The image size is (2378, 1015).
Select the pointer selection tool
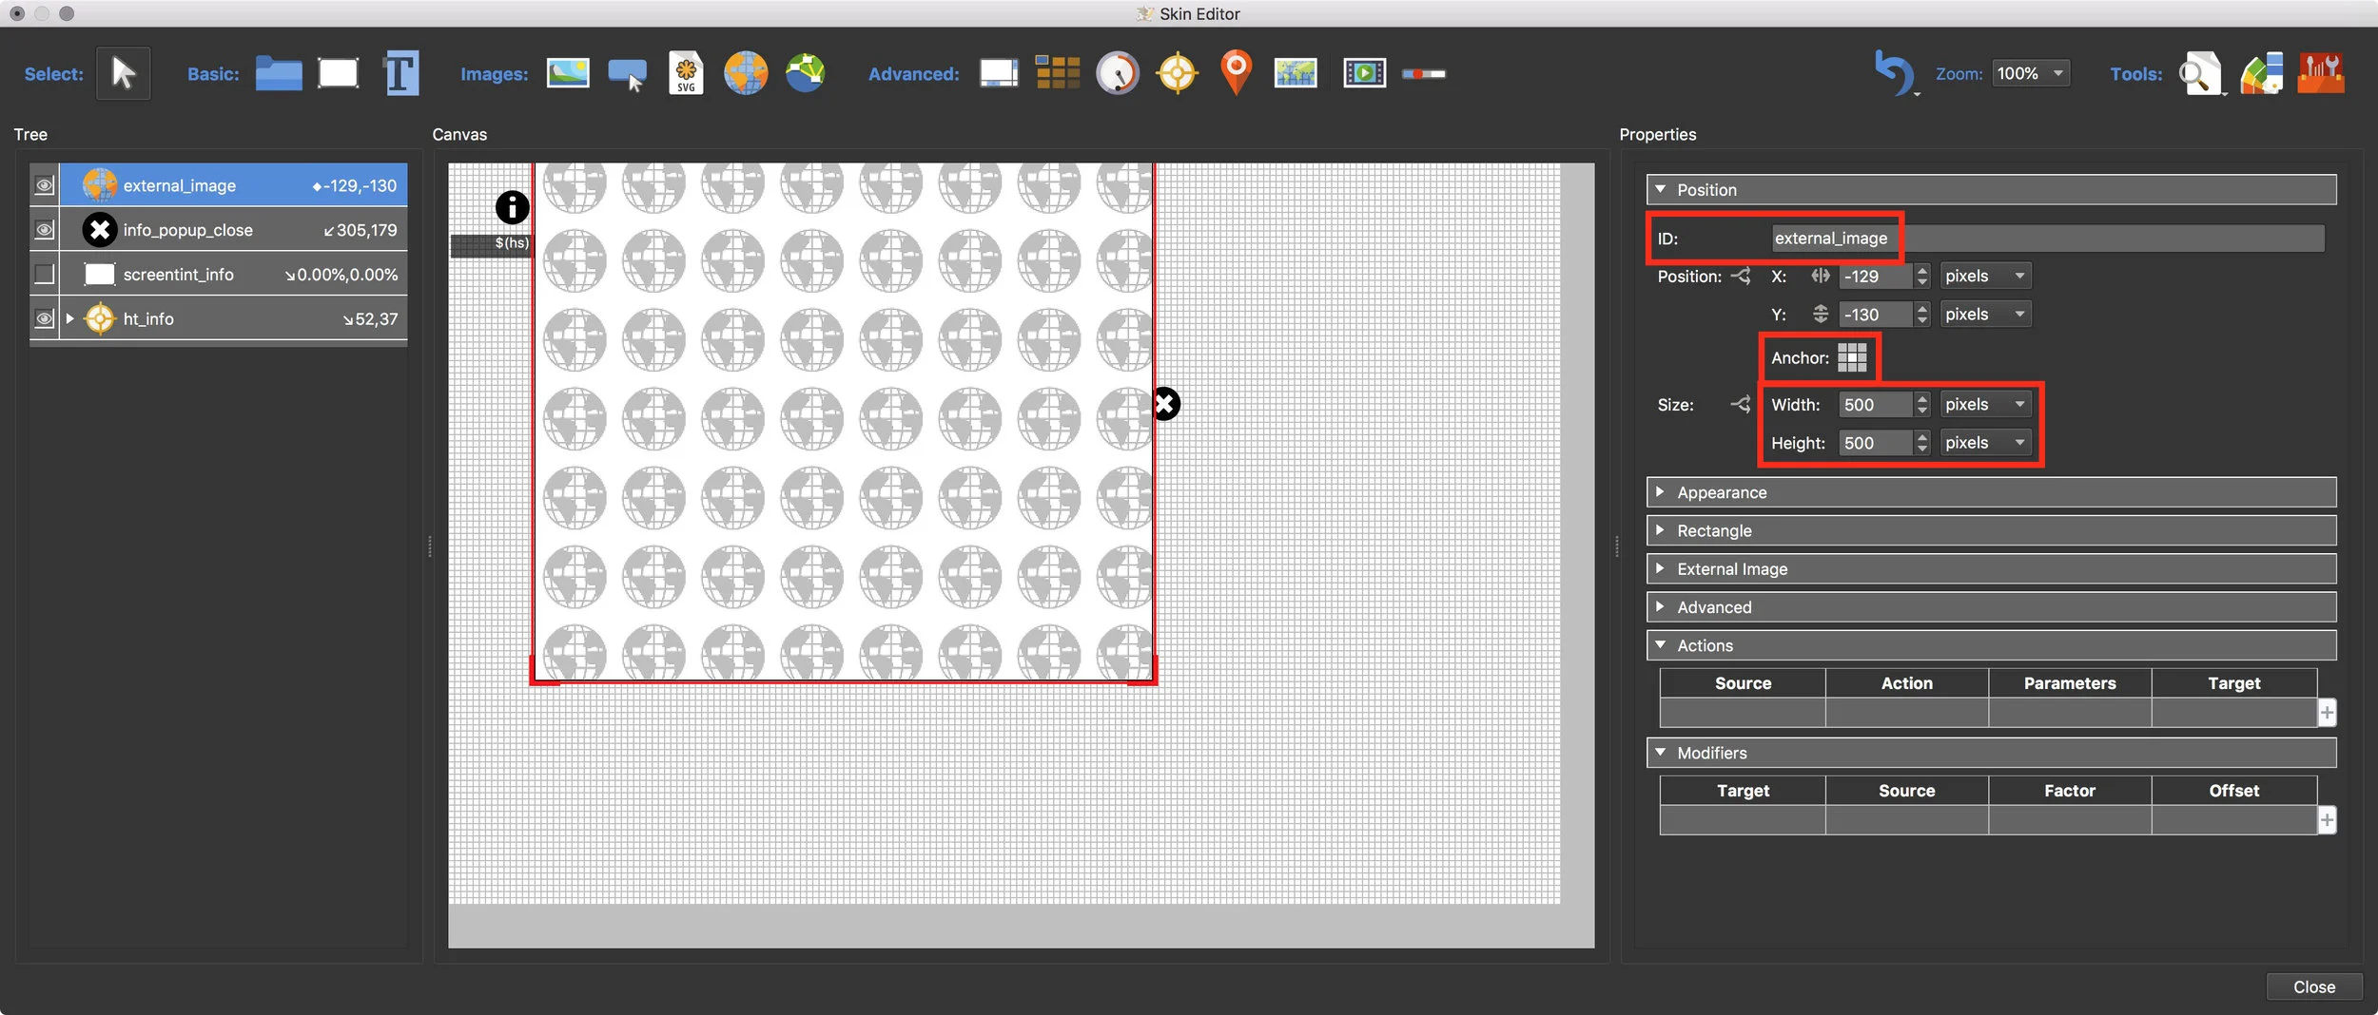click(x=124, y=73)
